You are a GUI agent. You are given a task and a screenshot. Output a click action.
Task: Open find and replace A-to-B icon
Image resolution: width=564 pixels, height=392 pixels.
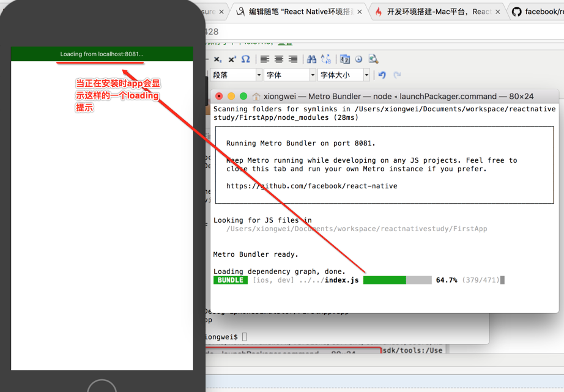click(x=326, y=59)
